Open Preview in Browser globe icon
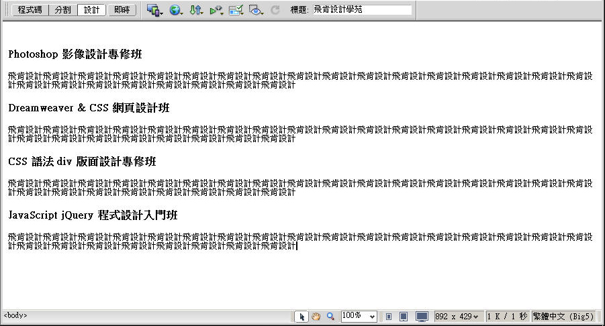This screenshot has height=326, width=605. (176, 11)
